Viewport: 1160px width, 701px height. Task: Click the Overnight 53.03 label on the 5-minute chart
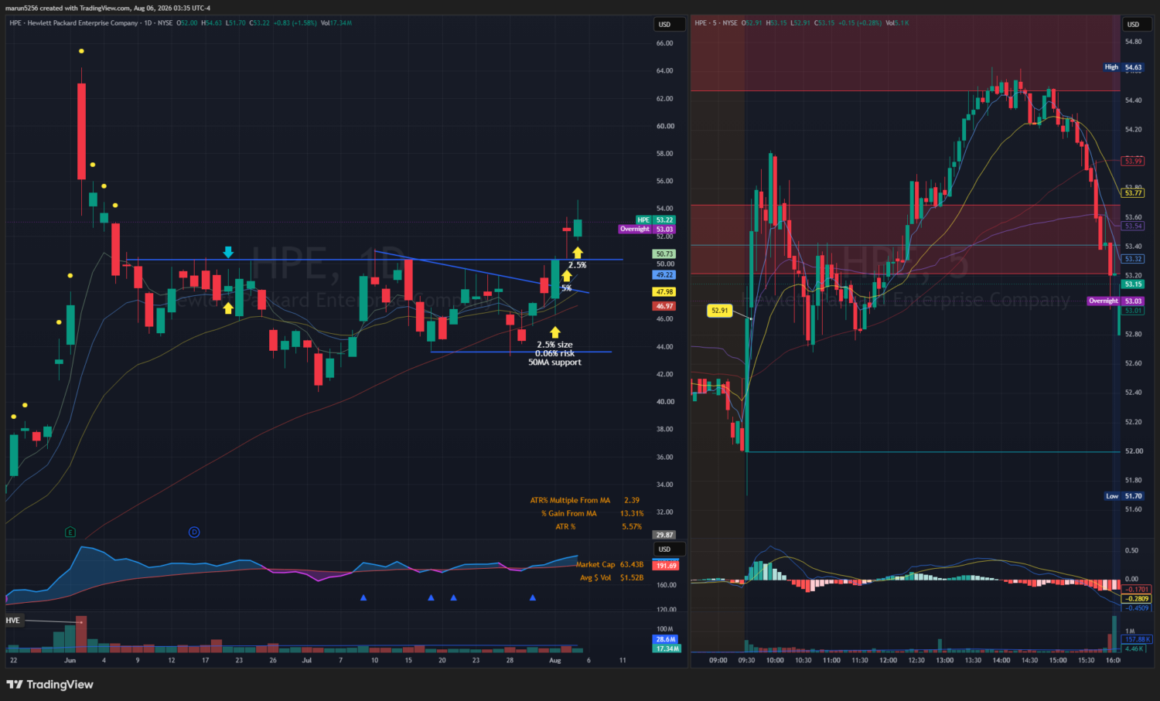[x=1115, y=301]
